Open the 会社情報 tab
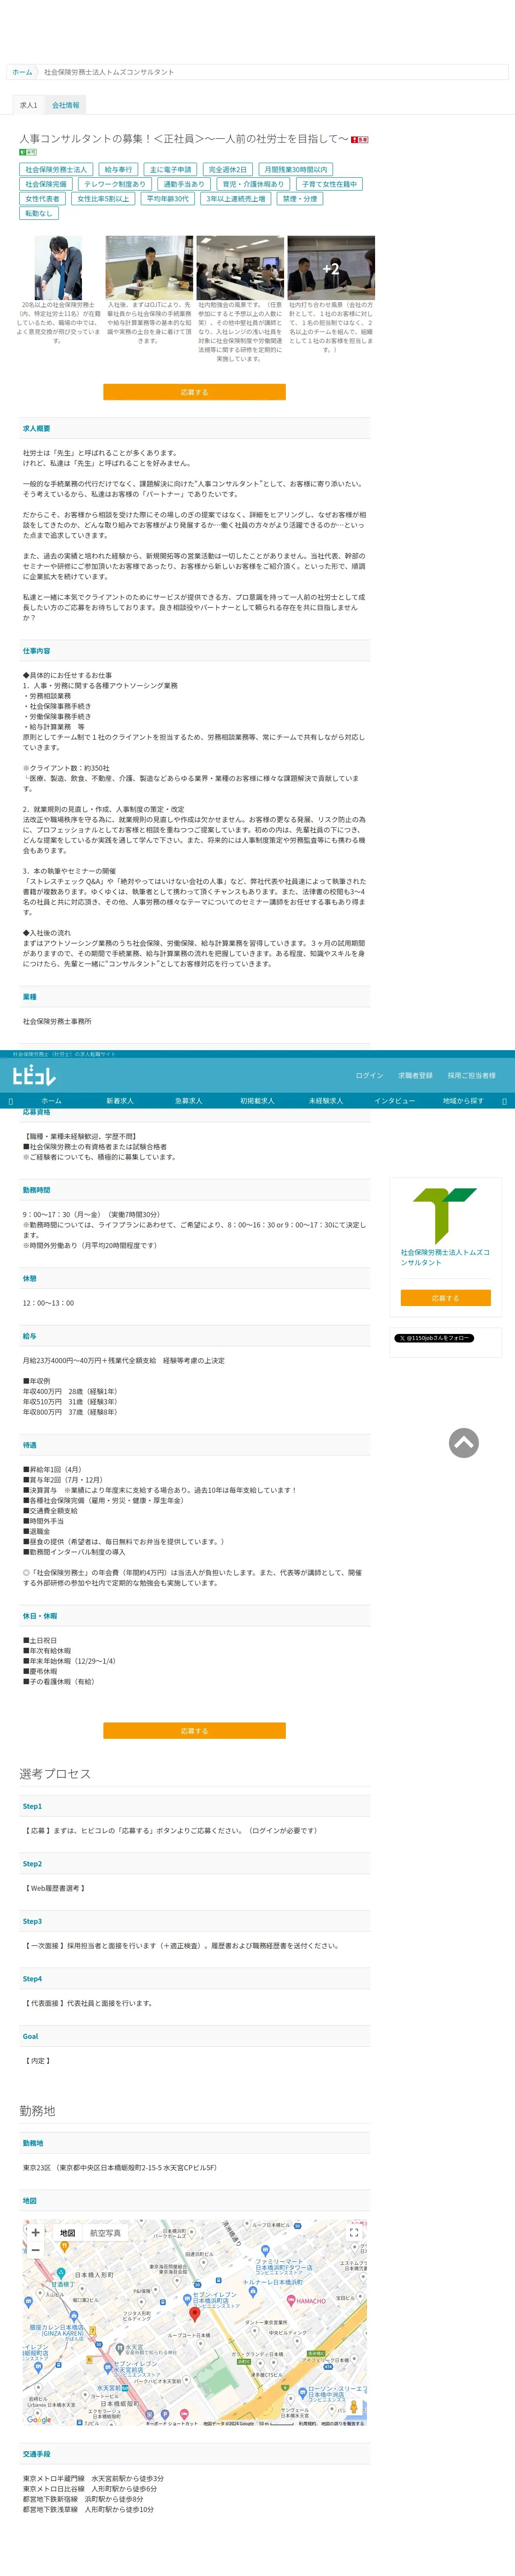This screenshot has height=2576, width=515. pyautogui.click(x=65, y=105)
